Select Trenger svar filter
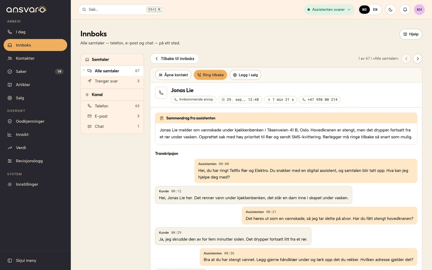The height and width of the screenshot is (270, 432). [x=112, y=81]
